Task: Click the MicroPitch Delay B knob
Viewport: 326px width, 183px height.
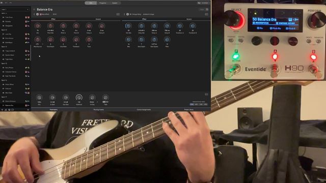Action: (x=102, y=26)
